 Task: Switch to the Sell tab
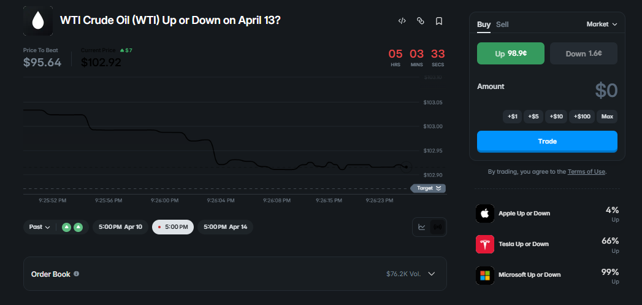point(502,25)
